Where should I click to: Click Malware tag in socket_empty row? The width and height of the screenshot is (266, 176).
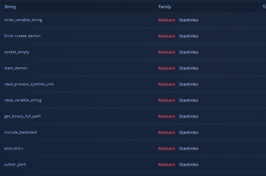(167, 52)
